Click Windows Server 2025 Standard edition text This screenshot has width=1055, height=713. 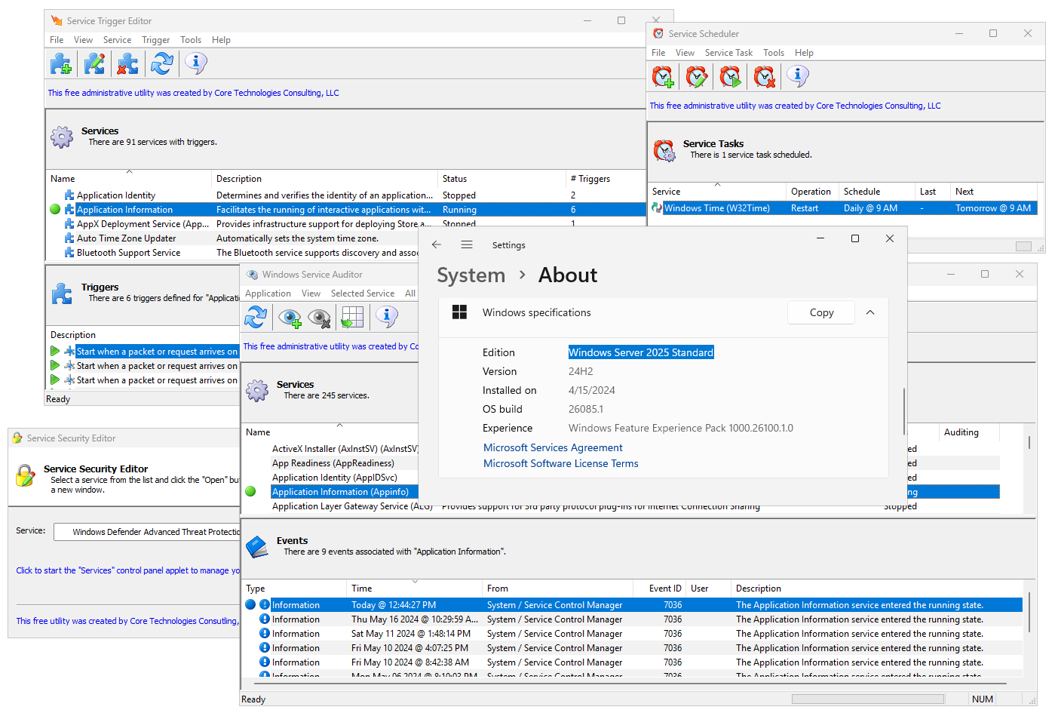click(x=641, y=352)
